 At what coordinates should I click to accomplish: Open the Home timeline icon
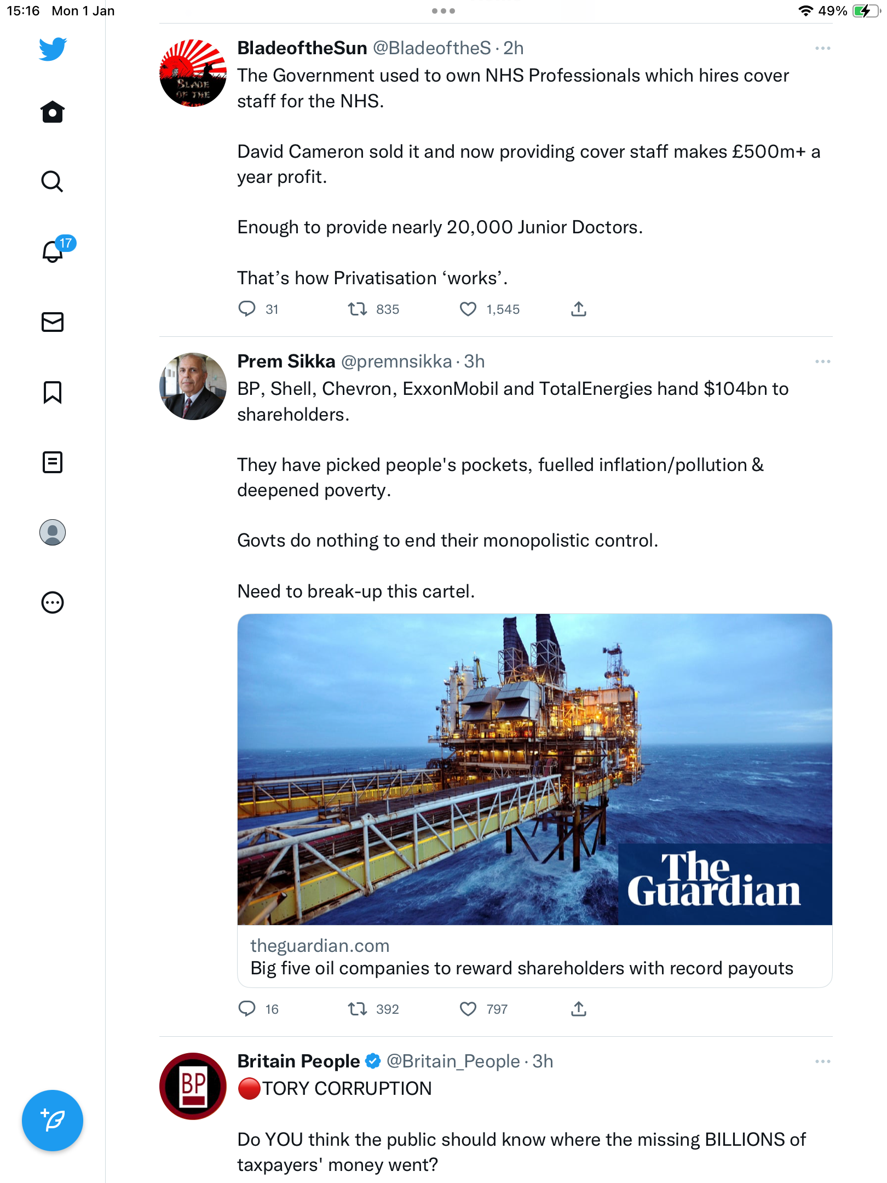53,112
